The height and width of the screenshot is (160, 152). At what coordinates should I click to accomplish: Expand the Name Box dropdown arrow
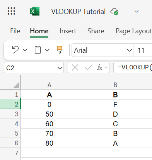click(60, 68)
